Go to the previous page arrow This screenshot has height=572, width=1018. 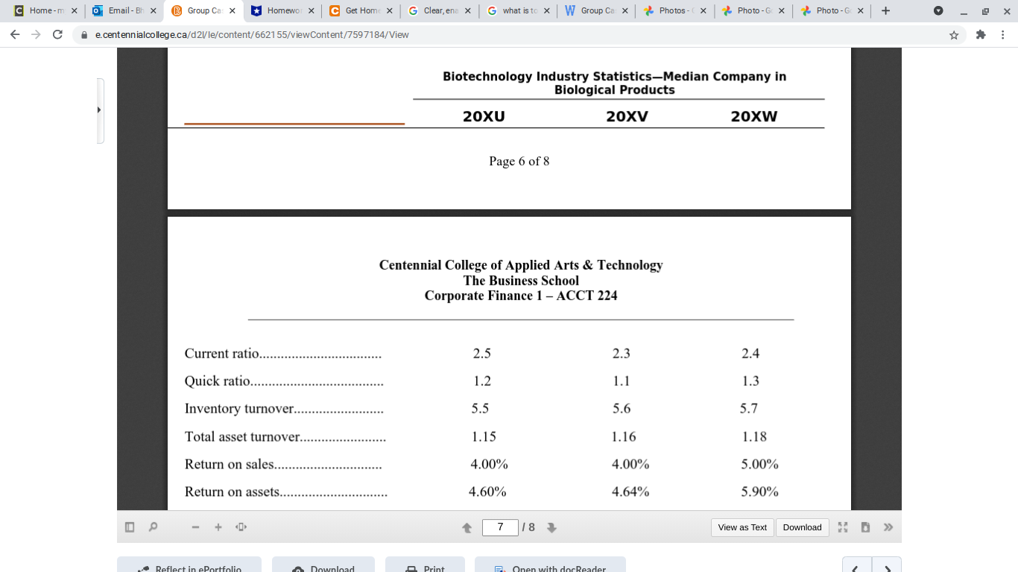(x=467, y=527)
